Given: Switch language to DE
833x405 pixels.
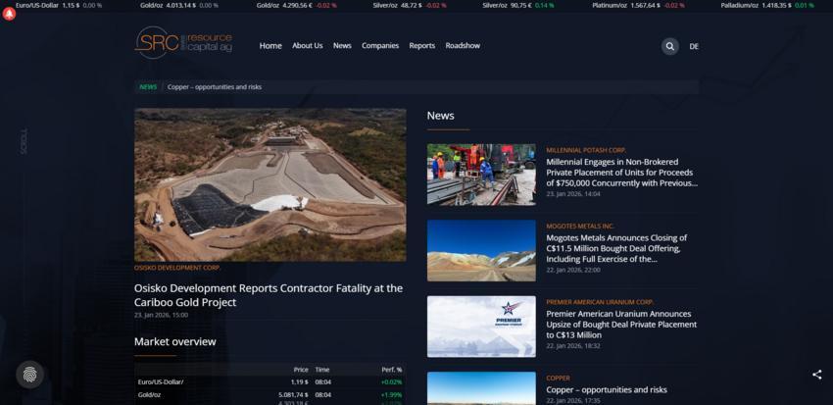Looking at the screenshot, I should 694,46.
